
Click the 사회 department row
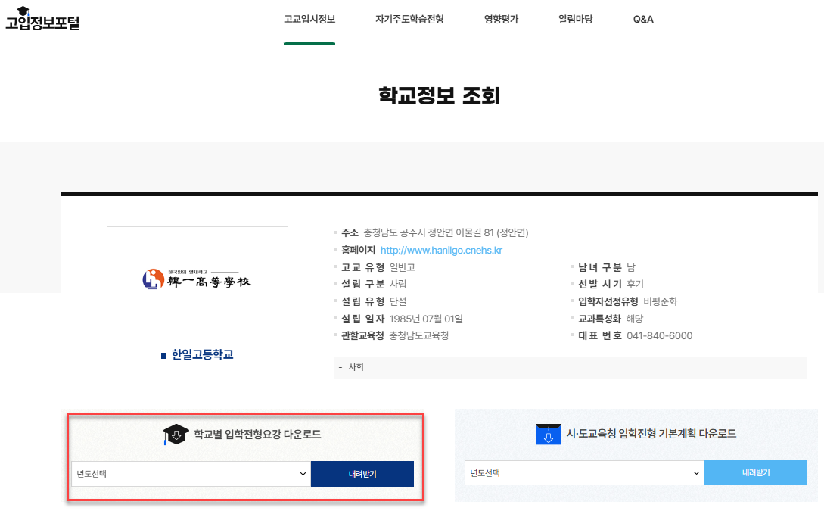coord(355,366)
